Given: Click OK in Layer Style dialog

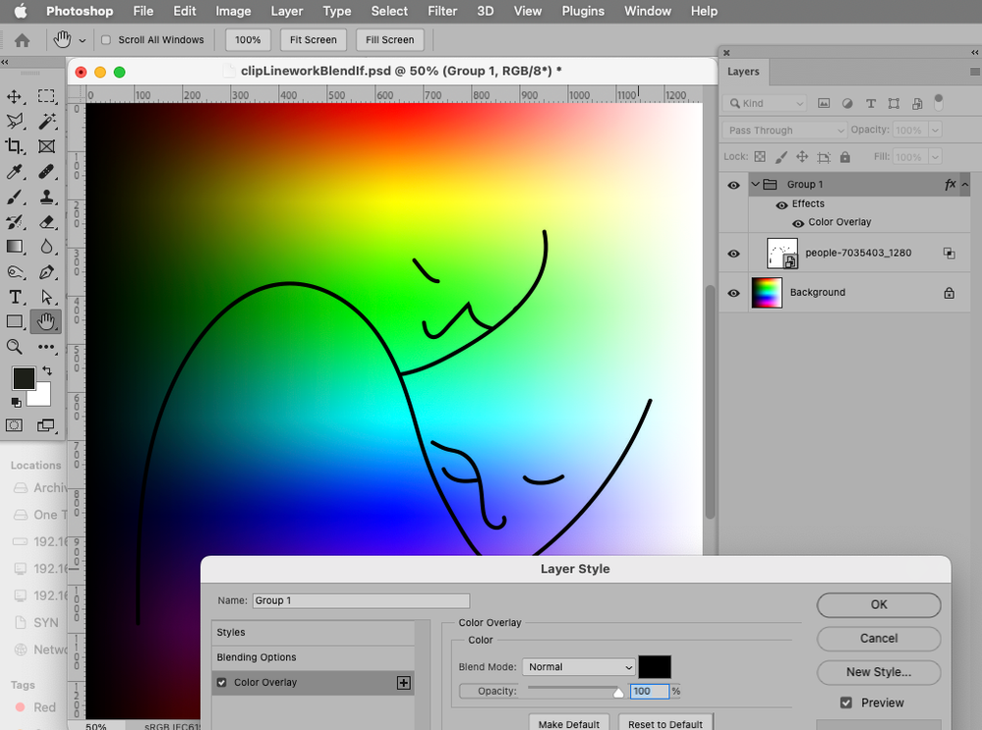Looking at the screenshot, I should [x=878, y=604].
